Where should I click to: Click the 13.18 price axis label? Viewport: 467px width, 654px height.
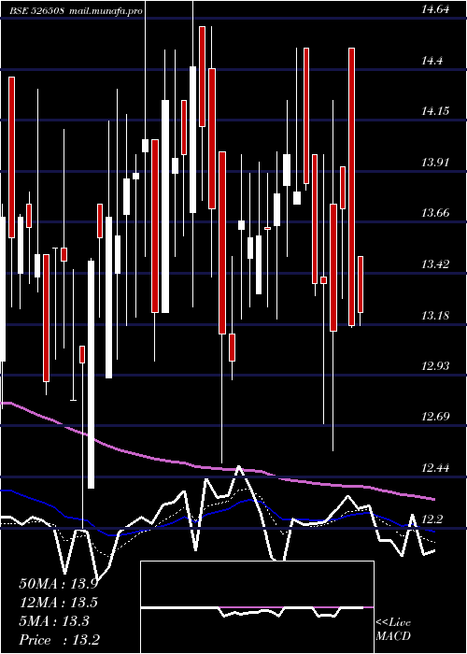coord(435,316)
